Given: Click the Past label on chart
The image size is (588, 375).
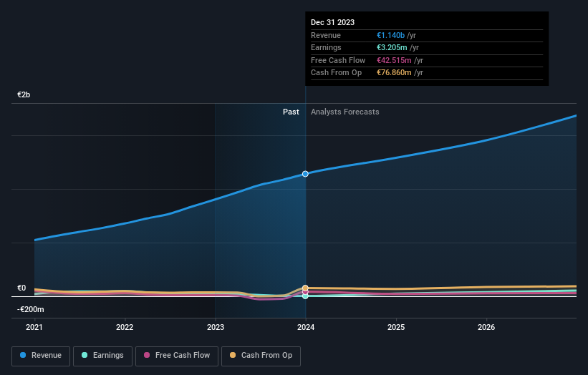Looking at the screenshot, I should point(291,112).
